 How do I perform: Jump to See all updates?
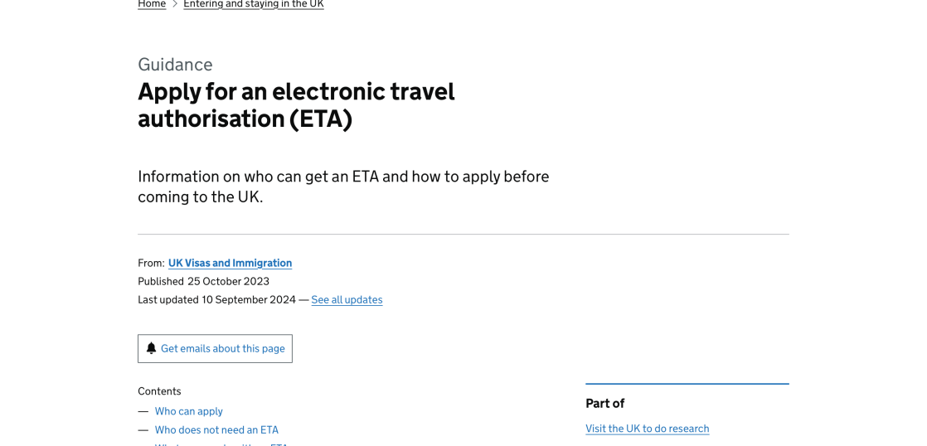tap(347, 299)
